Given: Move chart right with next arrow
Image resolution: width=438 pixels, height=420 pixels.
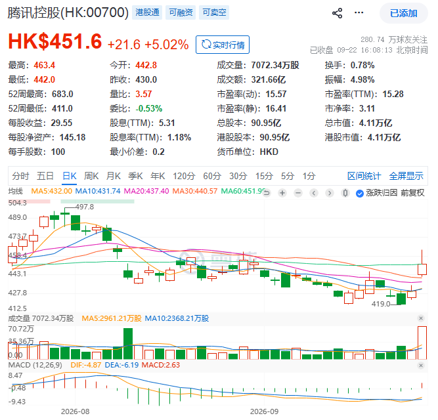Looking at the screenshot, I should click(x=330, y=193).
